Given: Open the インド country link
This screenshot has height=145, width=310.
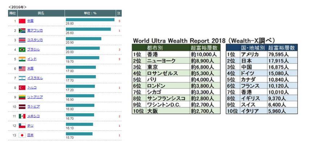Looking at the screenshot, I should (x=32, y=59).
